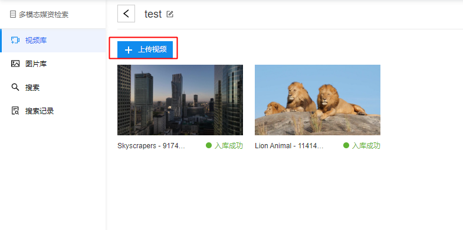Click the video library camera icon in sidebar
The image size is (463, 230).
[x=15, y=41]
